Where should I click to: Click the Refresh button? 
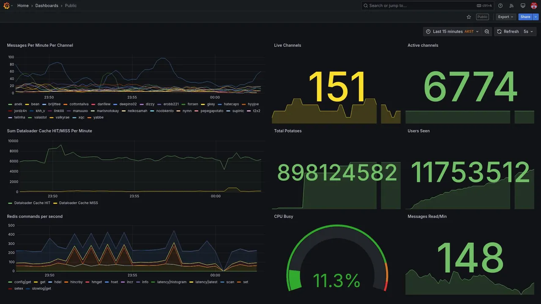click(508, 31)
